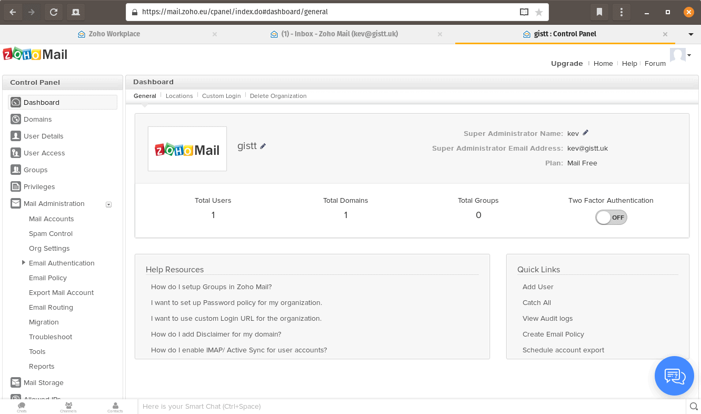Open the Custom Login tab

pos(221,96)
